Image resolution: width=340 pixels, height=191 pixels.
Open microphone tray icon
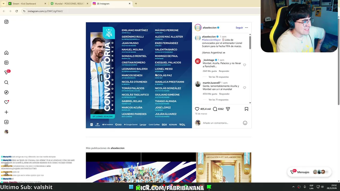coord(305,187)
